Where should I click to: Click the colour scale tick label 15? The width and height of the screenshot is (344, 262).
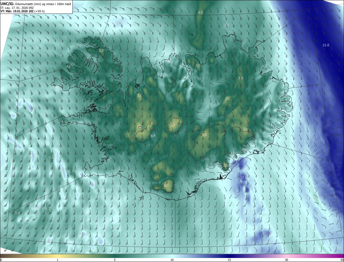tap(229, 260)
